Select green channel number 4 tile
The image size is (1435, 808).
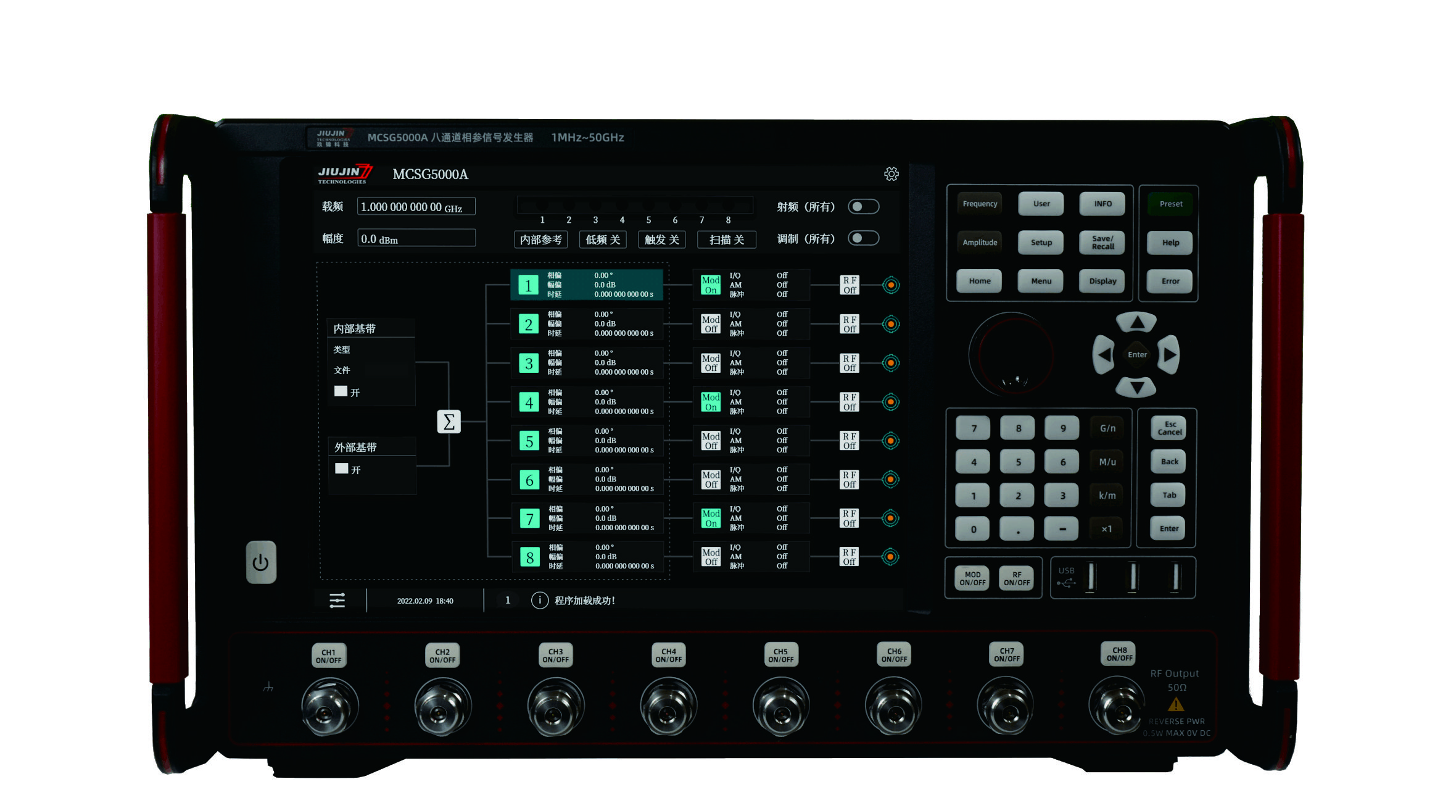[x=529, y=402]
